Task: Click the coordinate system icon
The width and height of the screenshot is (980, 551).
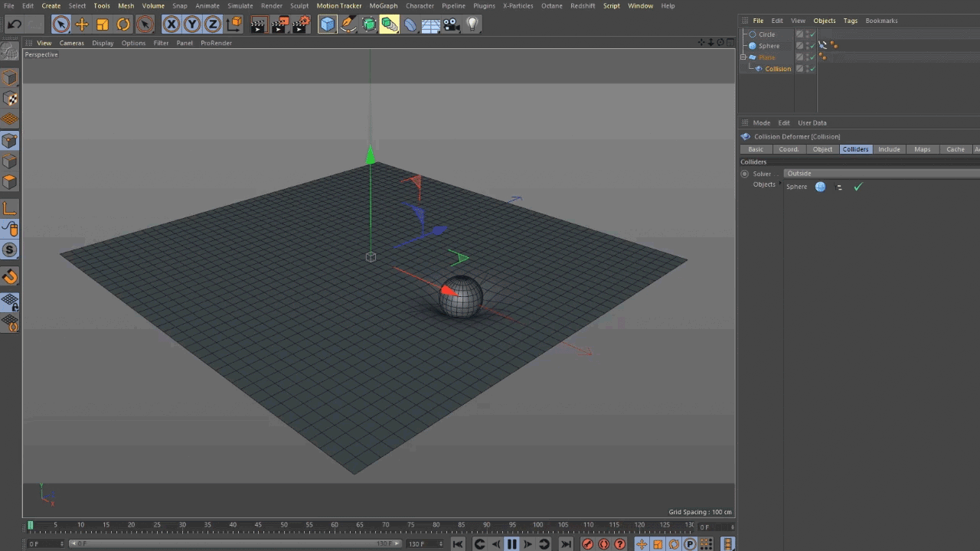Action: coord(235,24)
